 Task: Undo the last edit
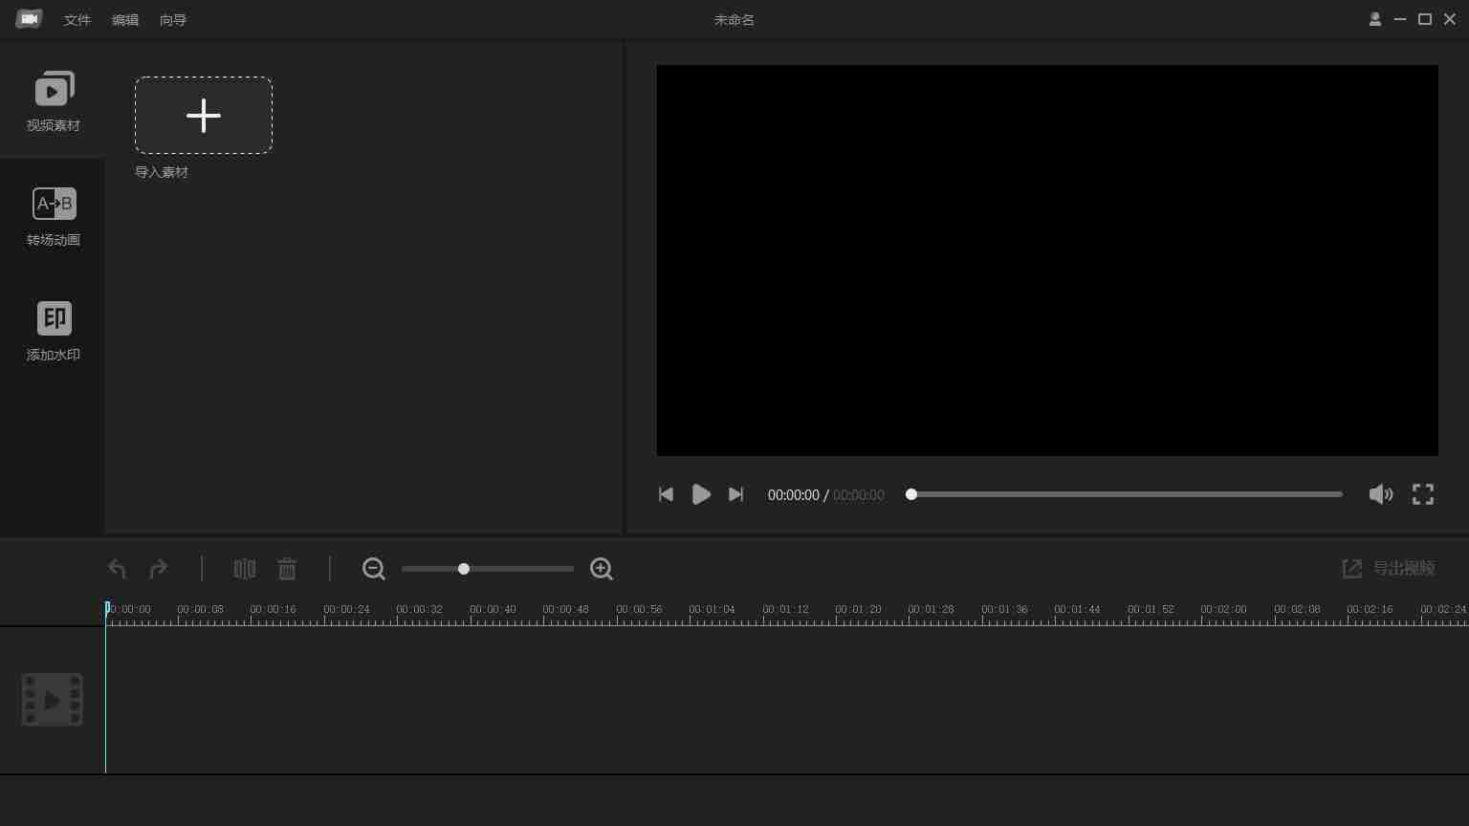pos(118,569)
